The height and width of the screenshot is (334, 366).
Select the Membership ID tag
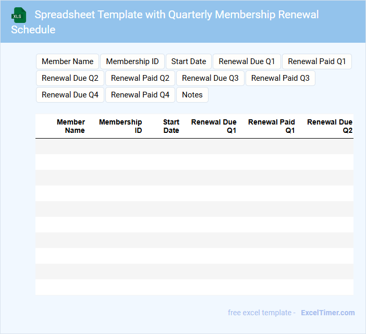pyautogui.click(x=132, y=61)
